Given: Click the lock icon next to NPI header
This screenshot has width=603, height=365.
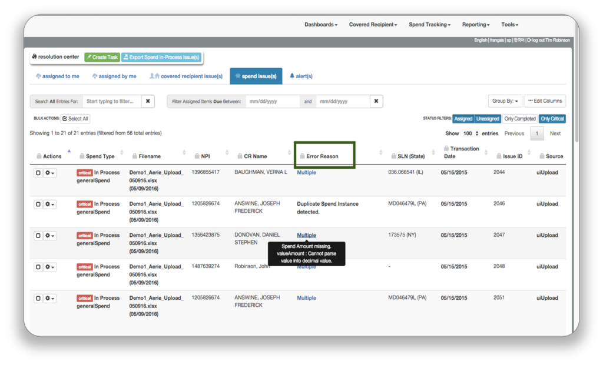Looking at the screenshot, I should pyautogui.click(x=197, y=156).
